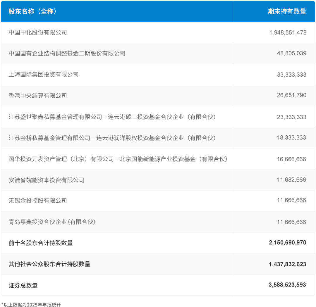Viewport: 316px width, 307px height.
Task: Click 11,666,666 in the 无锡金投控股有限公司 row
Action: pyautogui.click(x=292, y=200)
